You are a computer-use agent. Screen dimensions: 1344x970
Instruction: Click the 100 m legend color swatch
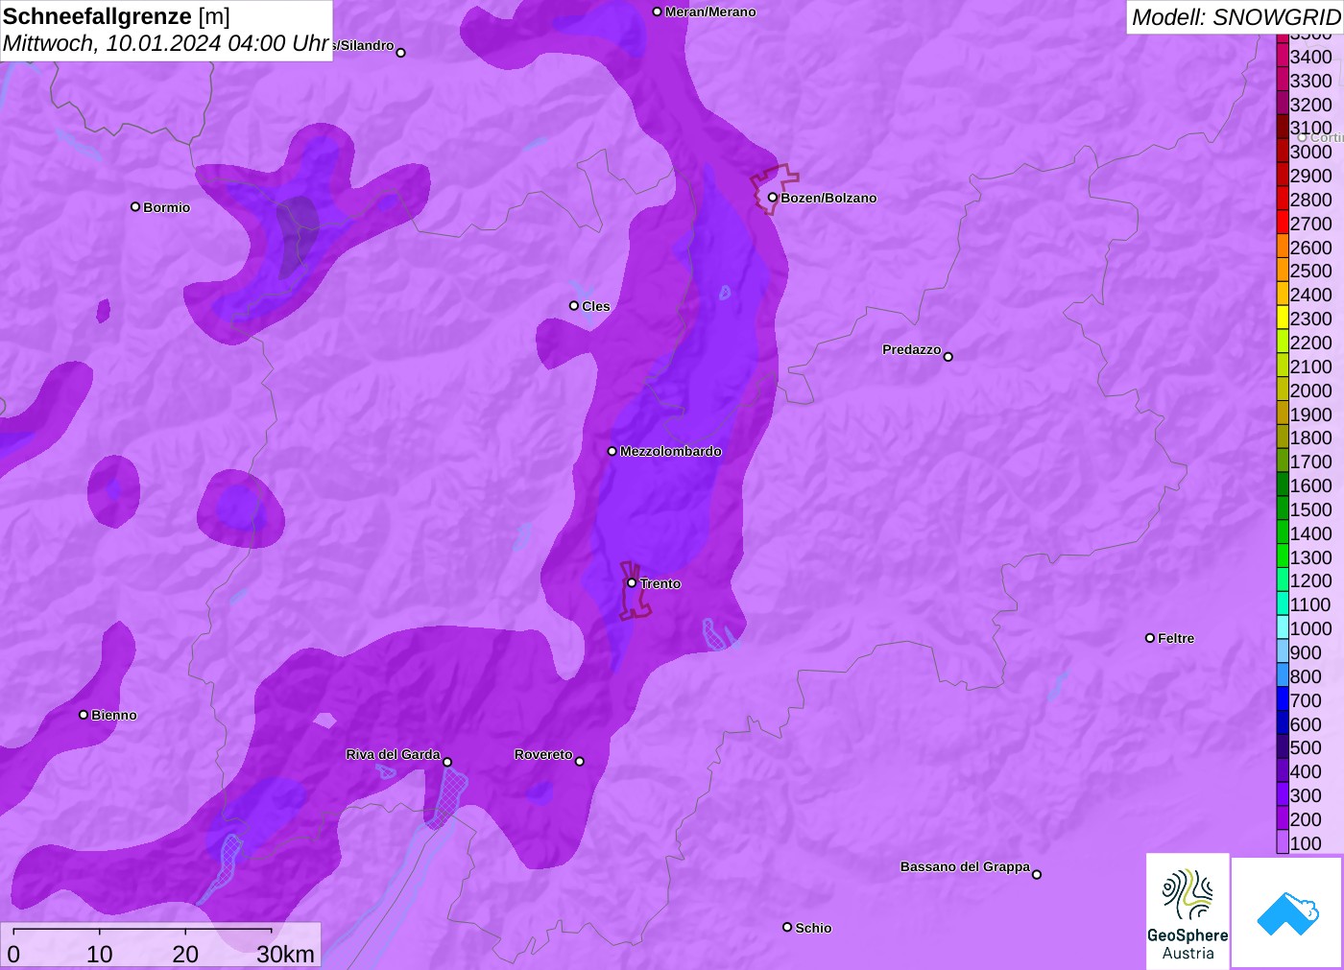tap(1283, 843)
